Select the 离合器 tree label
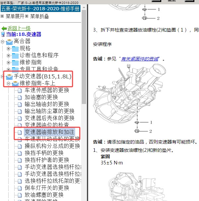 (22, 41)
